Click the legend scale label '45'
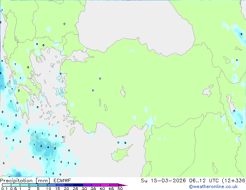Viewport: 246px width, 190px height. click(111, 188)
